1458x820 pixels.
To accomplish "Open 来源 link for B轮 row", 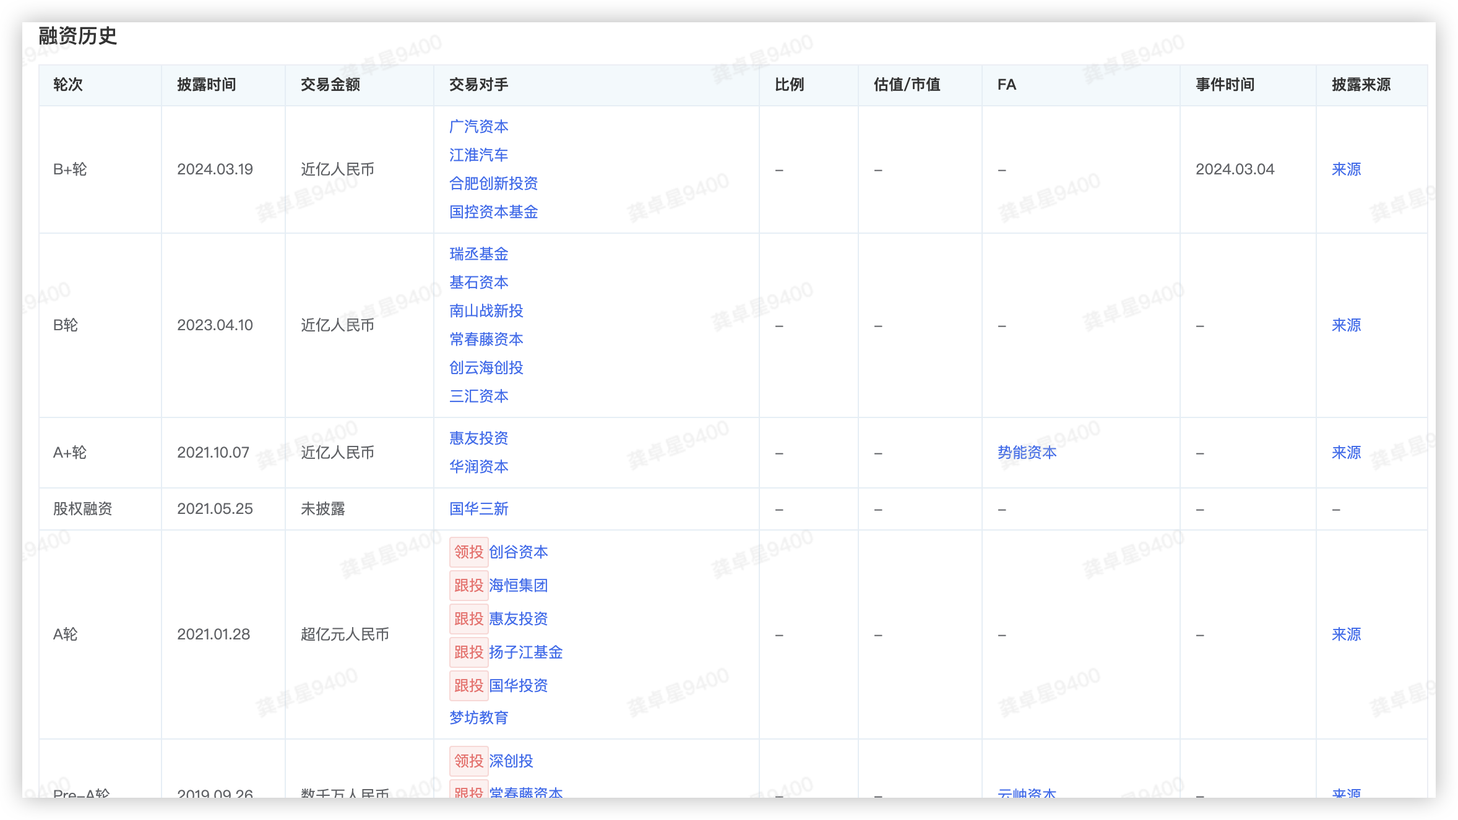I will point(1346,325).
